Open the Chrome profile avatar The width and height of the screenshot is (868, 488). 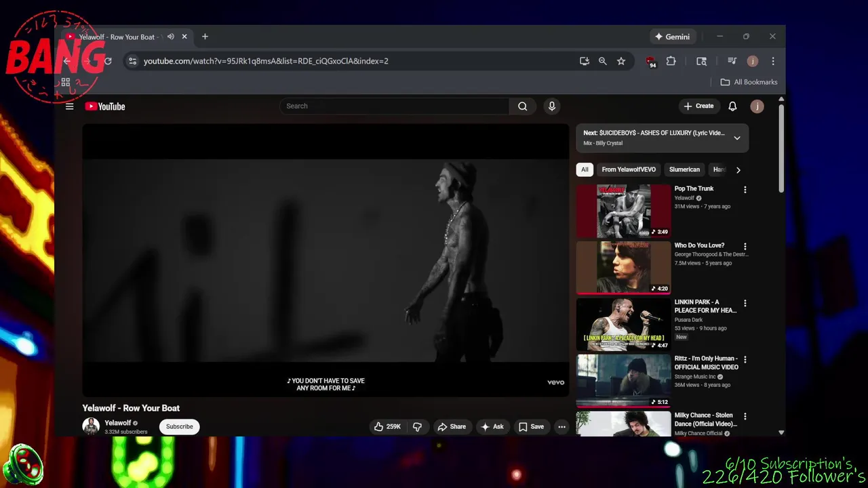[x=752, y=61]
